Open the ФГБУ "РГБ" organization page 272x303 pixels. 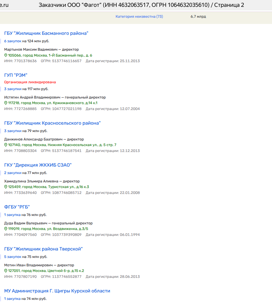(17, 207)
